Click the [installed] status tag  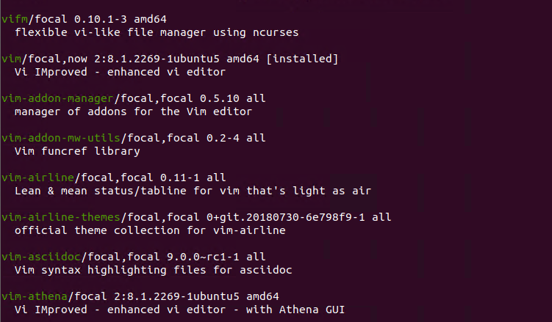click(x=302, y=59)
